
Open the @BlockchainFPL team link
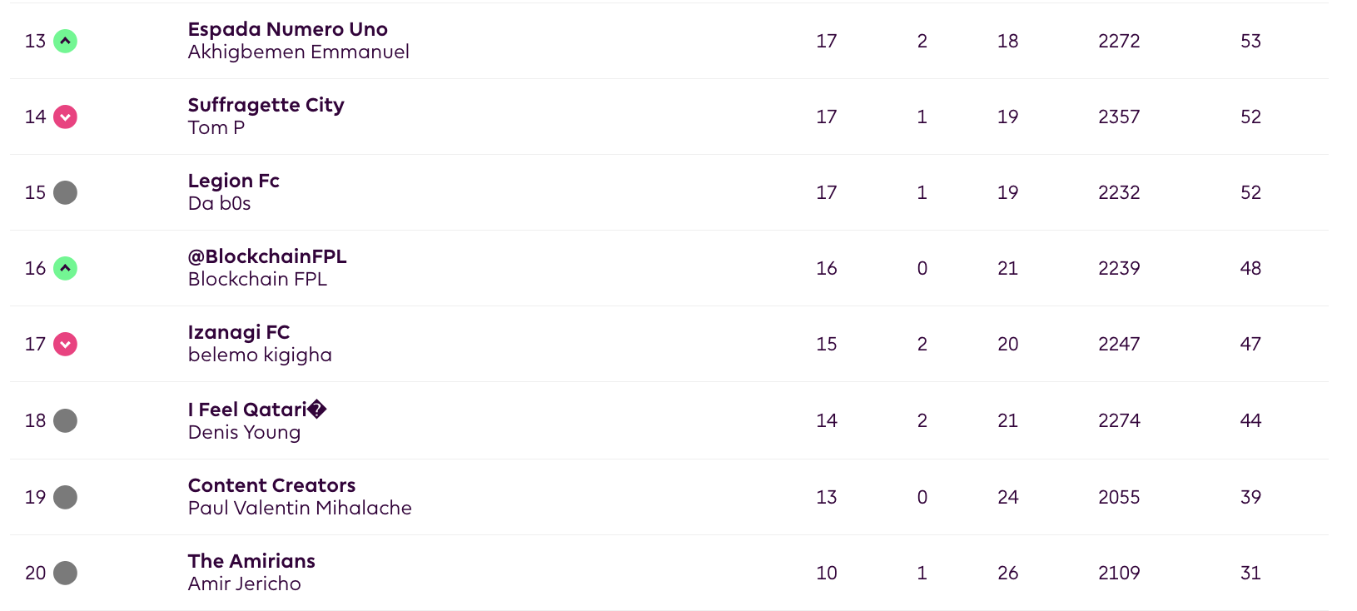point(267,256)
